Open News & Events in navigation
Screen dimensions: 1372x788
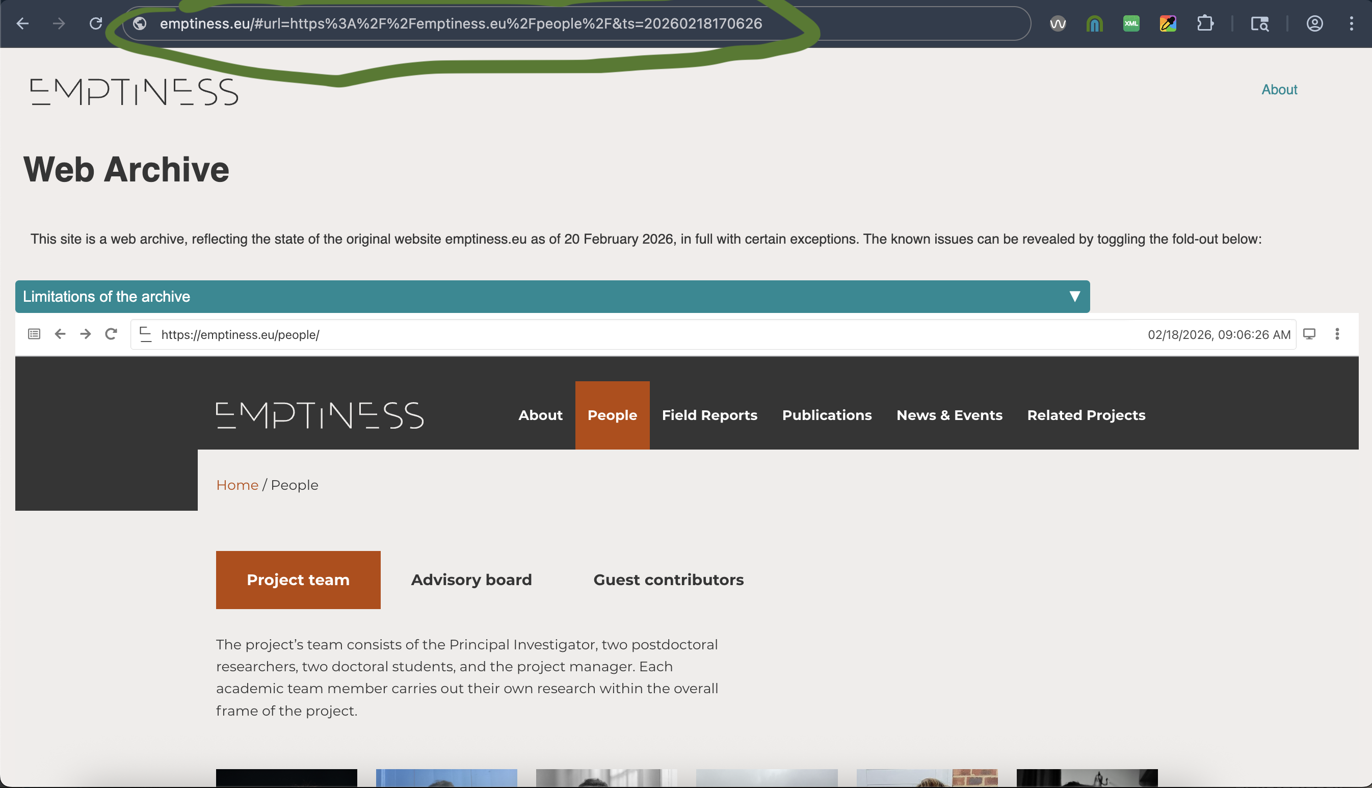coord(949,415)
